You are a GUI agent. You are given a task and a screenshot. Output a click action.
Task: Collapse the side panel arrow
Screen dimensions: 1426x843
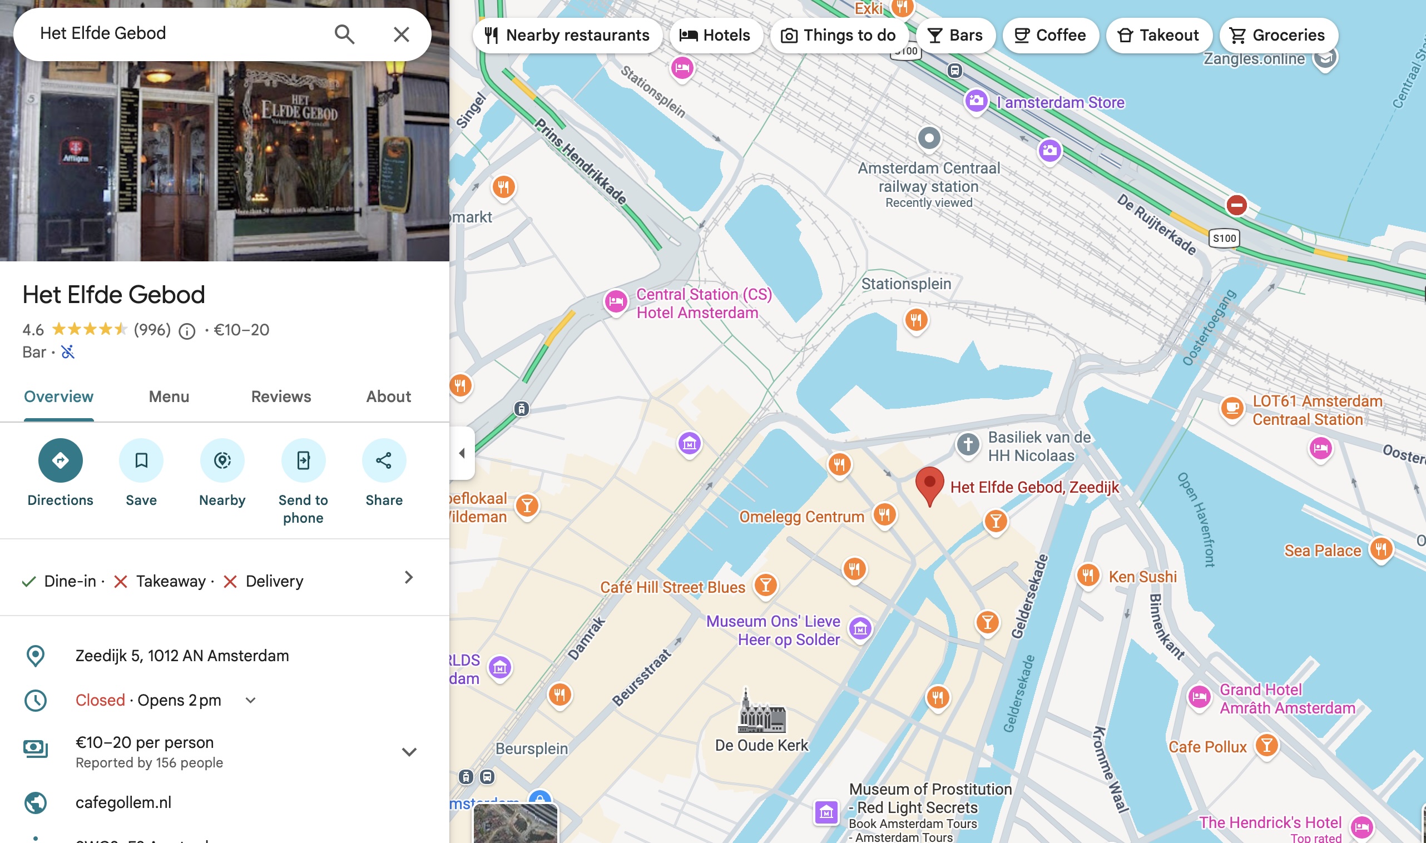point(462,453)
